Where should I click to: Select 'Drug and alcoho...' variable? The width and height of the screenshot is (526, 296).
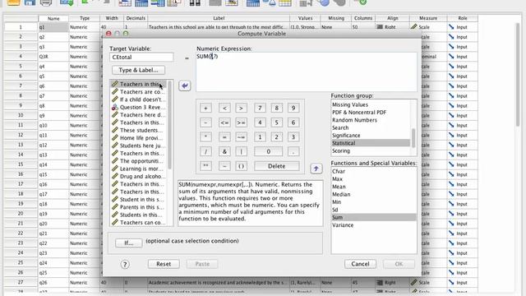click(139, 177)
